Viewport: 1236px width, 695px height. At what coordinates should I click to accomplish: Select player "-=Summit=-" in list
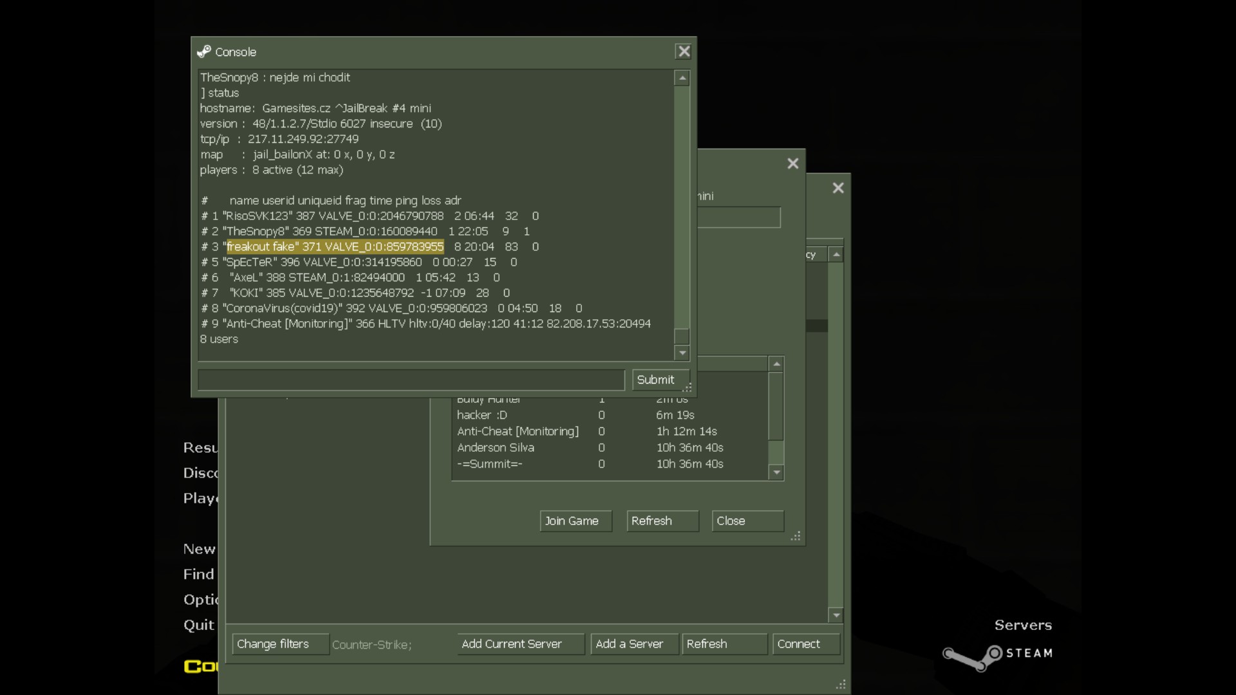coord(610,464)
